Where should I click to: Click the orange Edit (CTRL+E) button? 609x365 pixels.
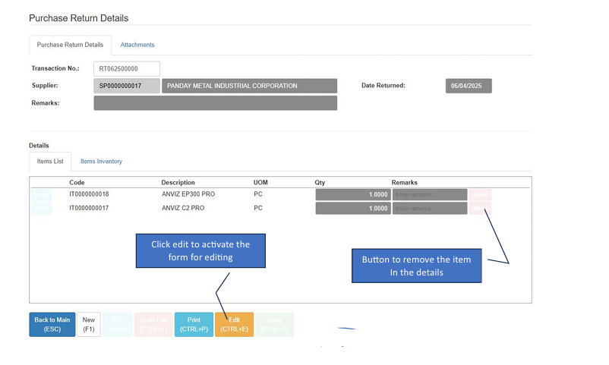click(234, 324)
